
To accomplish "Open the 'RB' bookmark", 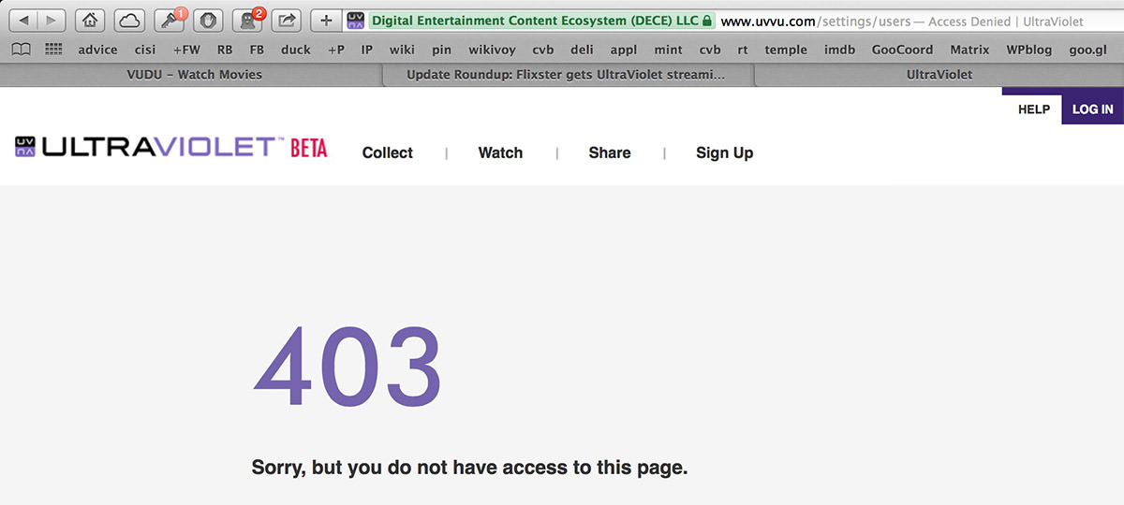I will coord(225,50).
